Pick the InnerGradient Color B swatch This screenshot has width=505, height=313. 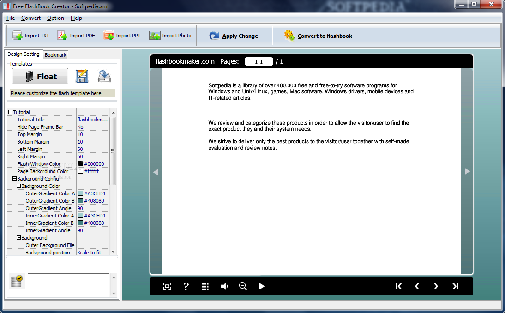[x=80, y=223]
